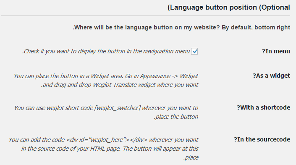Viewport: 296px width, 165px height.
Task: Click the navigation menu checkbox description text
Action: click(106, 51)
